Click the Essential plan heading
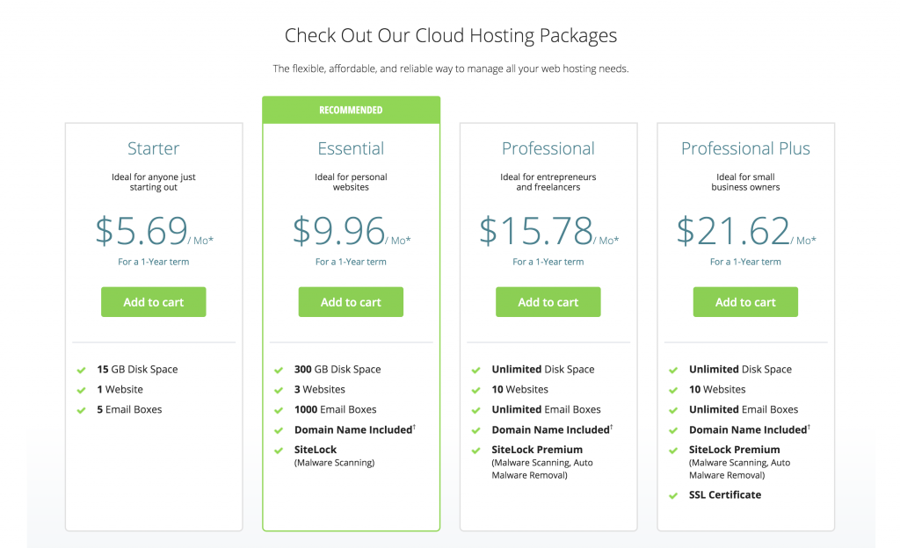This screenshot has height=548, width=900. click(351, 148)
